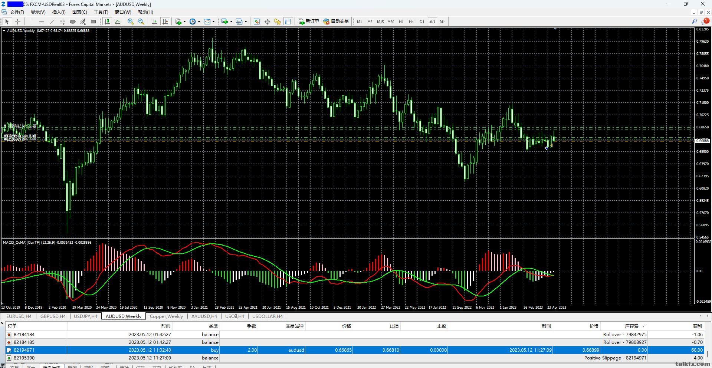This screenshot has width=712, height=368.
Task: Switch chart to line view
Action: coord(118,22)
